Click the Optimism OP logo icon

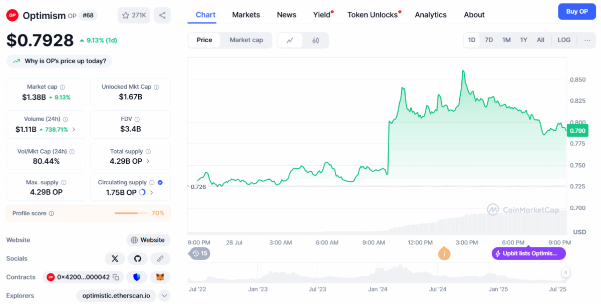[13, 16]
